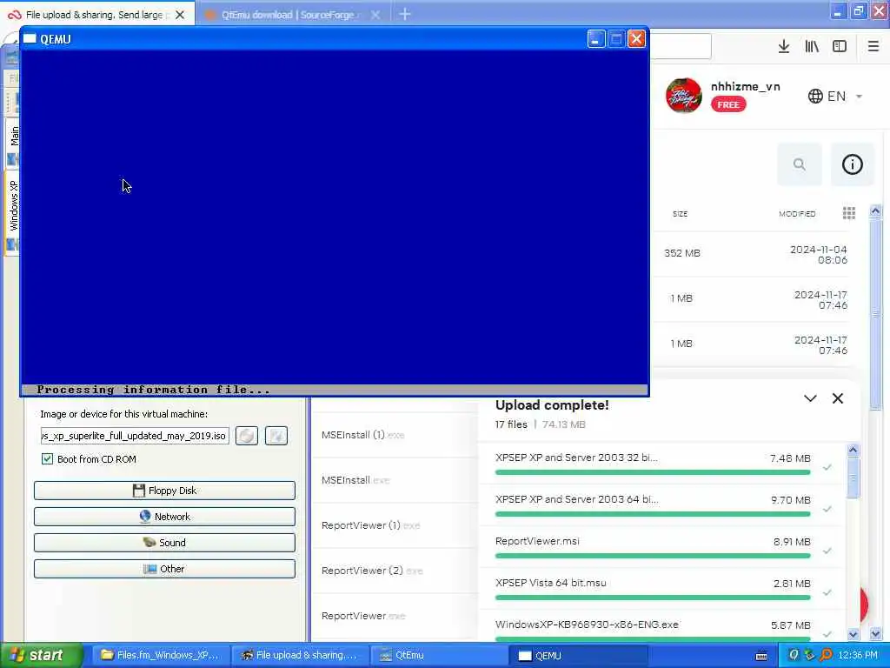Switch to grid view icon
Viewport: 890px width, 668px height.
pyautogui.click(x=849, y=213)
